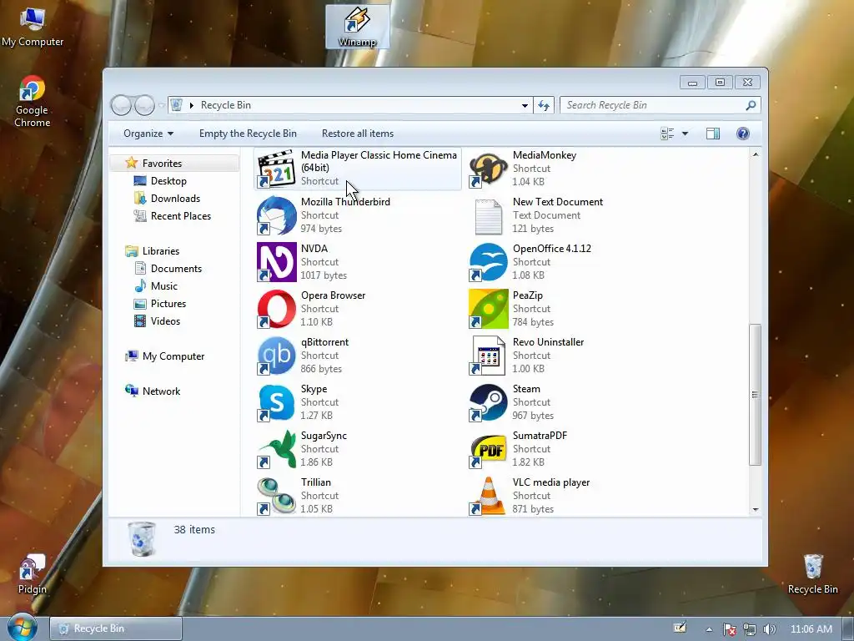Image resolution: width=854 pixels, height=641 pixels.
Task: Click the Search Recycle Bin field
Action: [654, 105]
